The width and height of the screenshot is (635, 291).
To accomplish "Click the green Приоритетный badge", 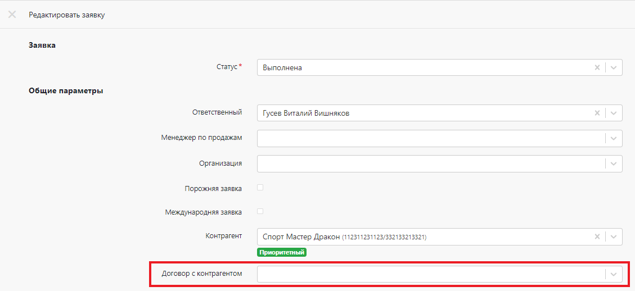I will click(x=282, y=252).
